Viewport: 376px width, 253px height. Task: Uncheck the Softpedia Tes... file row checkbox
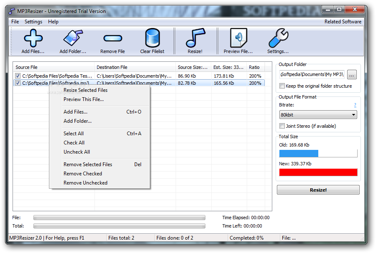[x=18, y=76]
